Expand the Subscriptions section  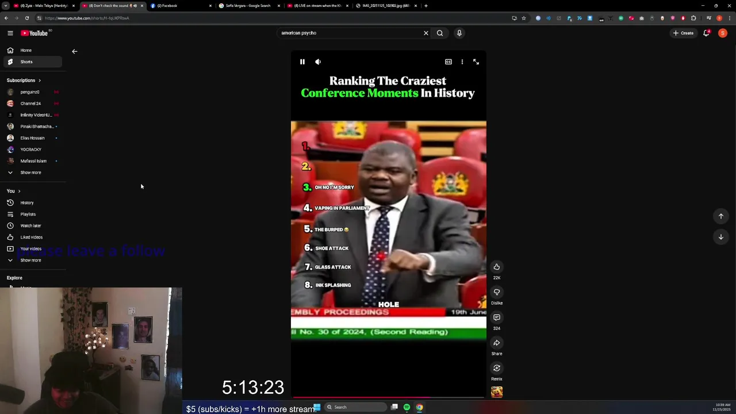point(24,80)
